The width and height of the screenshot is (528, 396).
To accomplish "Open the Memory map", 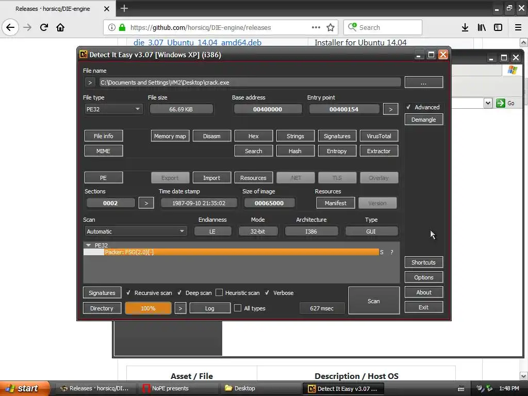I will click(170, 136).
